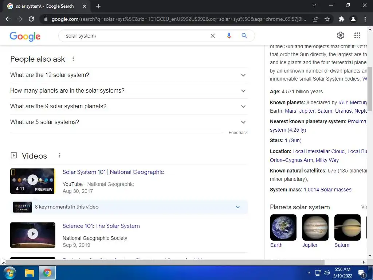Expand 'How many planets are in the solar systems?'
Viewport: 373px width, 280px height.
click(129, 91)
